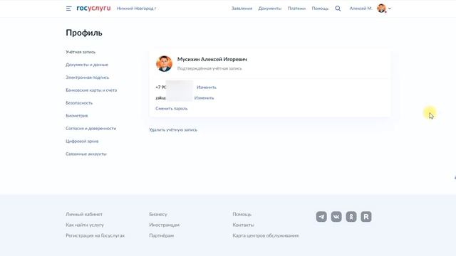Click the name Мусихин Алексей Игоревич
Image resolution: width=456 pixels, height=256 pixels.
[x=212, y=59]
